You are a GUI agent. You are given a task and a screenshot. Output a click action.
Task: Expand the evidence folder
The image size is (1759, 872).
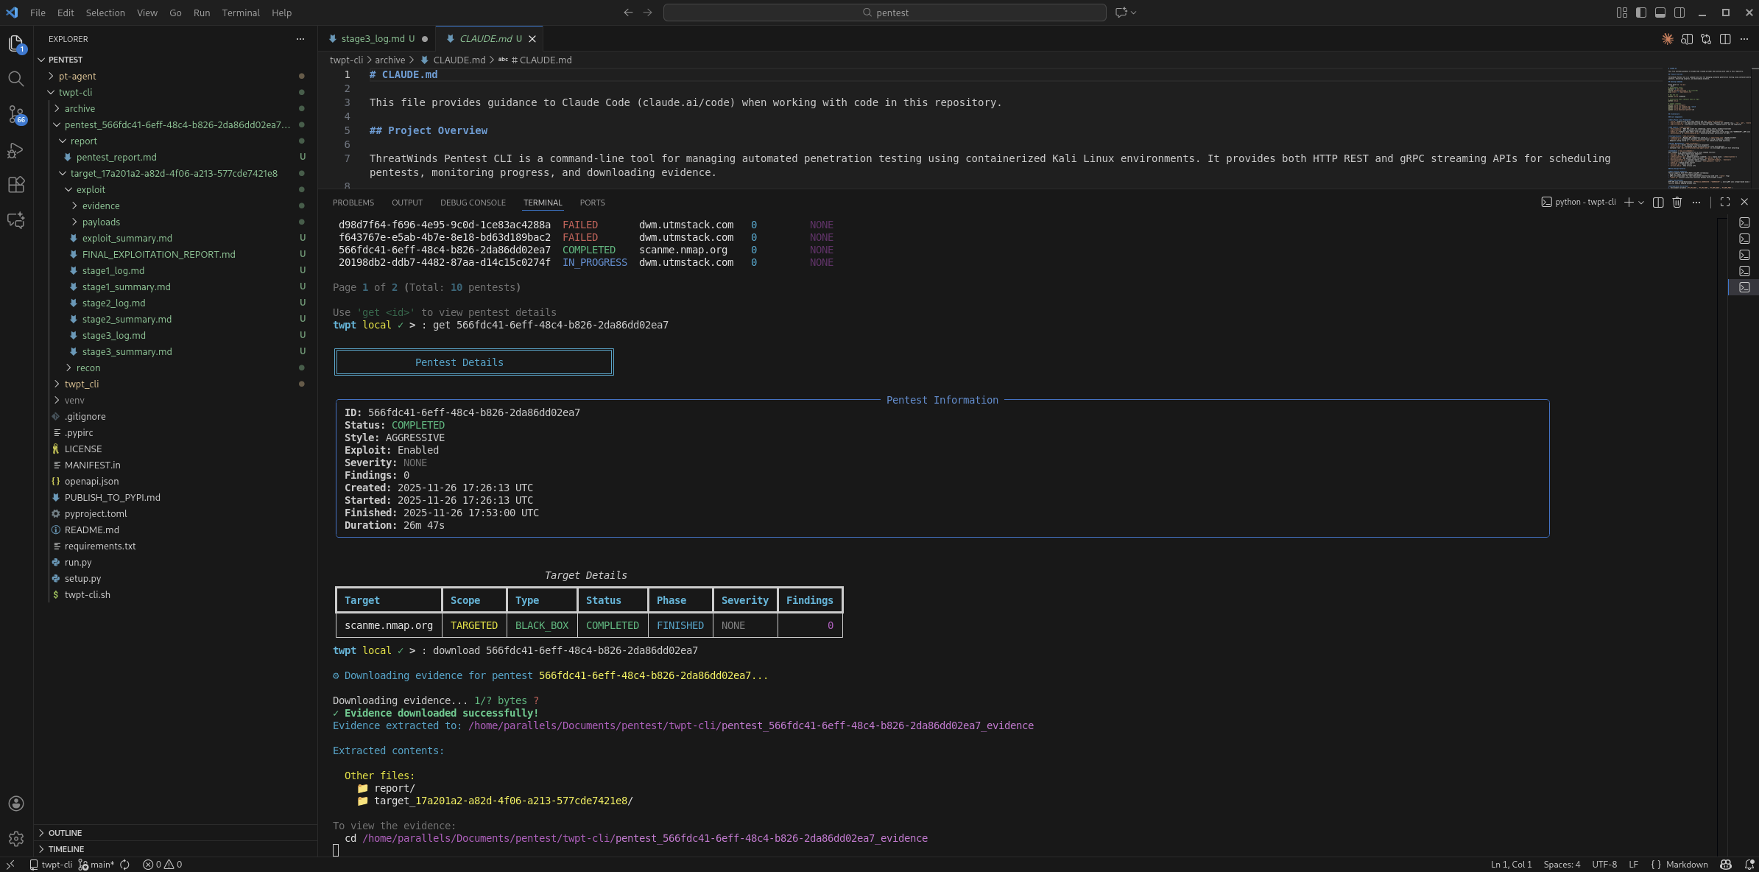click(101, 206)
